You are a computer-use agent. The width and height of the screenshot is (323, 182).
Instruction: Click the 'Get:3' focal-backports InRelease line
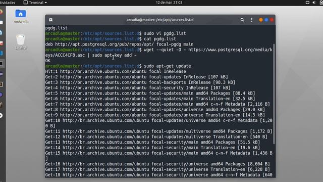coord(140,82)
